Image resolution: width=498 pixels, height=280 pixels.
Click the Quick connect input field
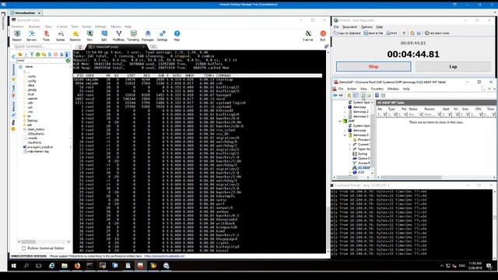tap(41, 47)
